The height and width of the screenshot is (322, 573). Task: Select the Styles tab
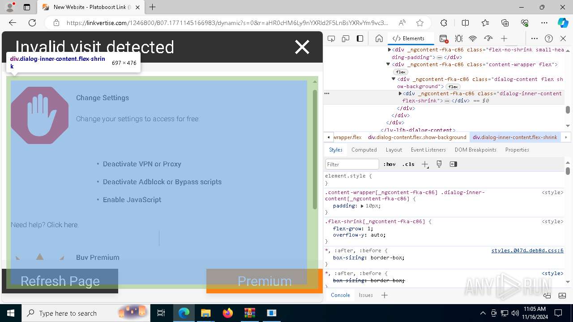[336, 150]
